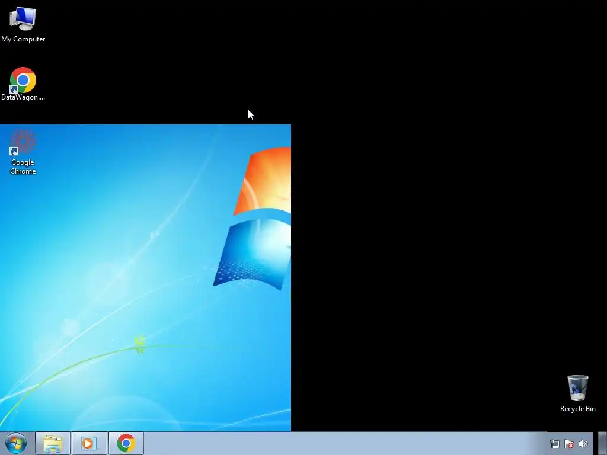Select the "Recycle Bin" label text
607x455 pixels.
[x=577, y=409]
